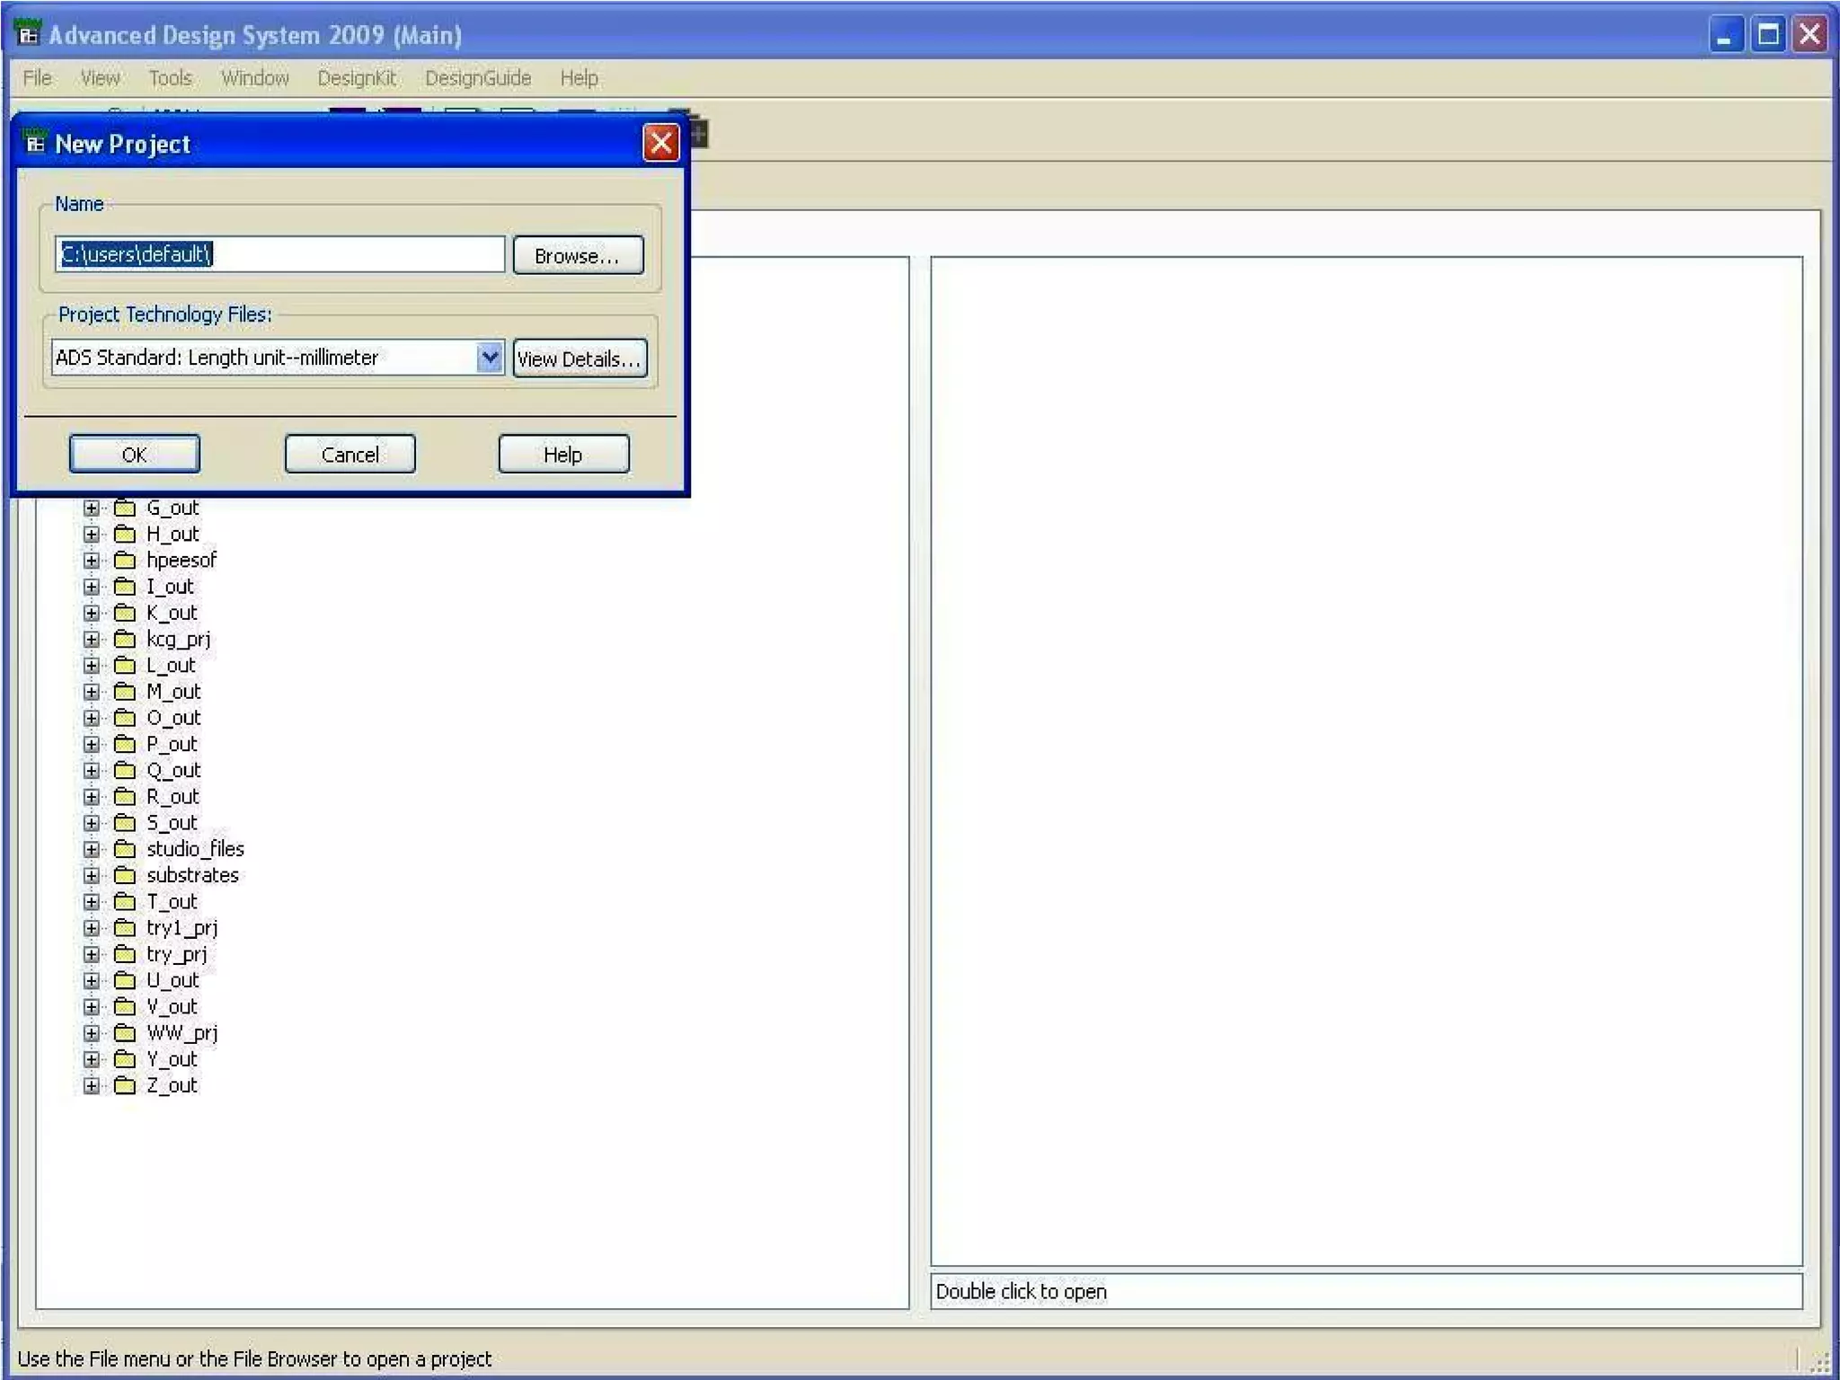
Task: Open the DesignKit menu
Action: click(x=356, y=78)
